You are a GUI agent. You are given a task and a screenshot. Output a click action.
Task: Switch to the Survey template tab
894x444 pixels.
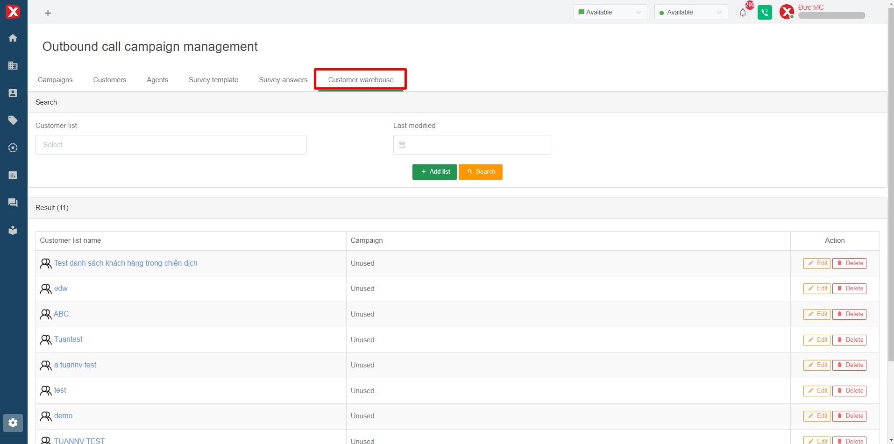[213, 80]
